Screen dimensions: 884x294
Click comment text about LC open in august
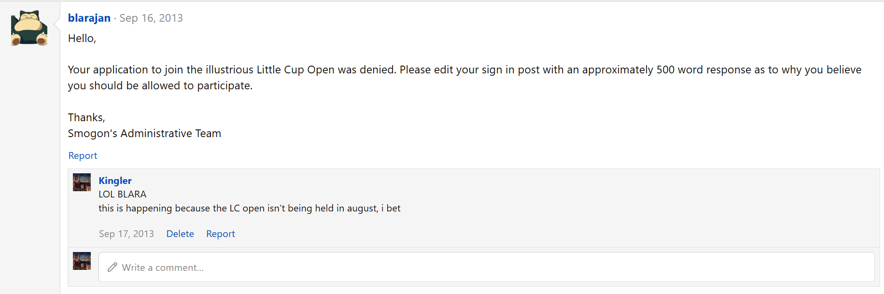(x=250, y=208)
